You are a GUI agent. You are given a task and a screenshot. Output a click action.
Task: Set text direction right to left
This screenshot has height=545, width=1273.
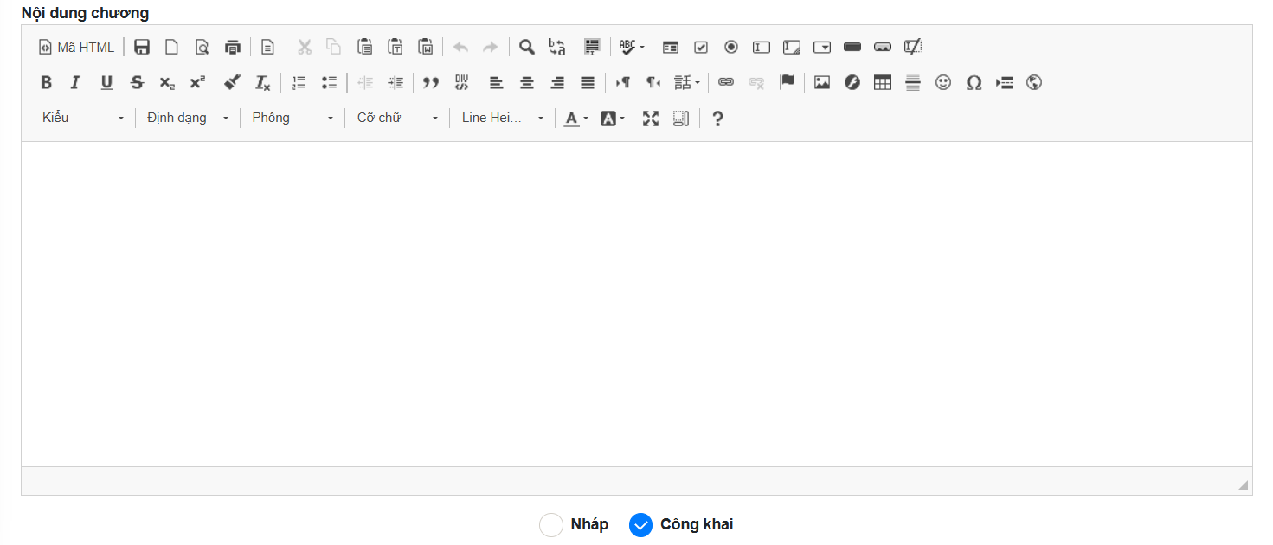(x=653, y=82)
